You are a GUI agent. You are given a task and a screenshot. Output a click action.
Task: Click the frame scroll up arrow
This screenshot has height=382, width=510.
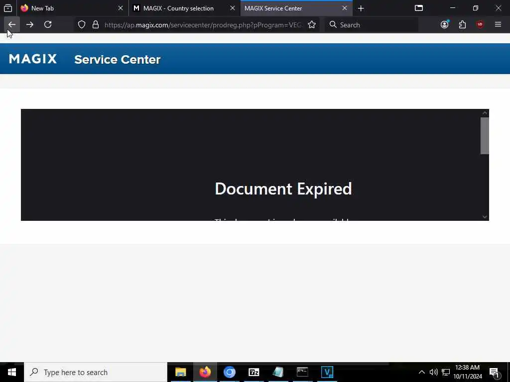pos(485,113)
